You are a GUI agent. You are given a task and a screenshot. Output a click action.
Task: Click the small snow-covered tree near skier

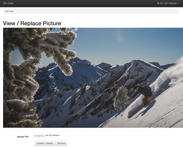(x=121, y=98)
